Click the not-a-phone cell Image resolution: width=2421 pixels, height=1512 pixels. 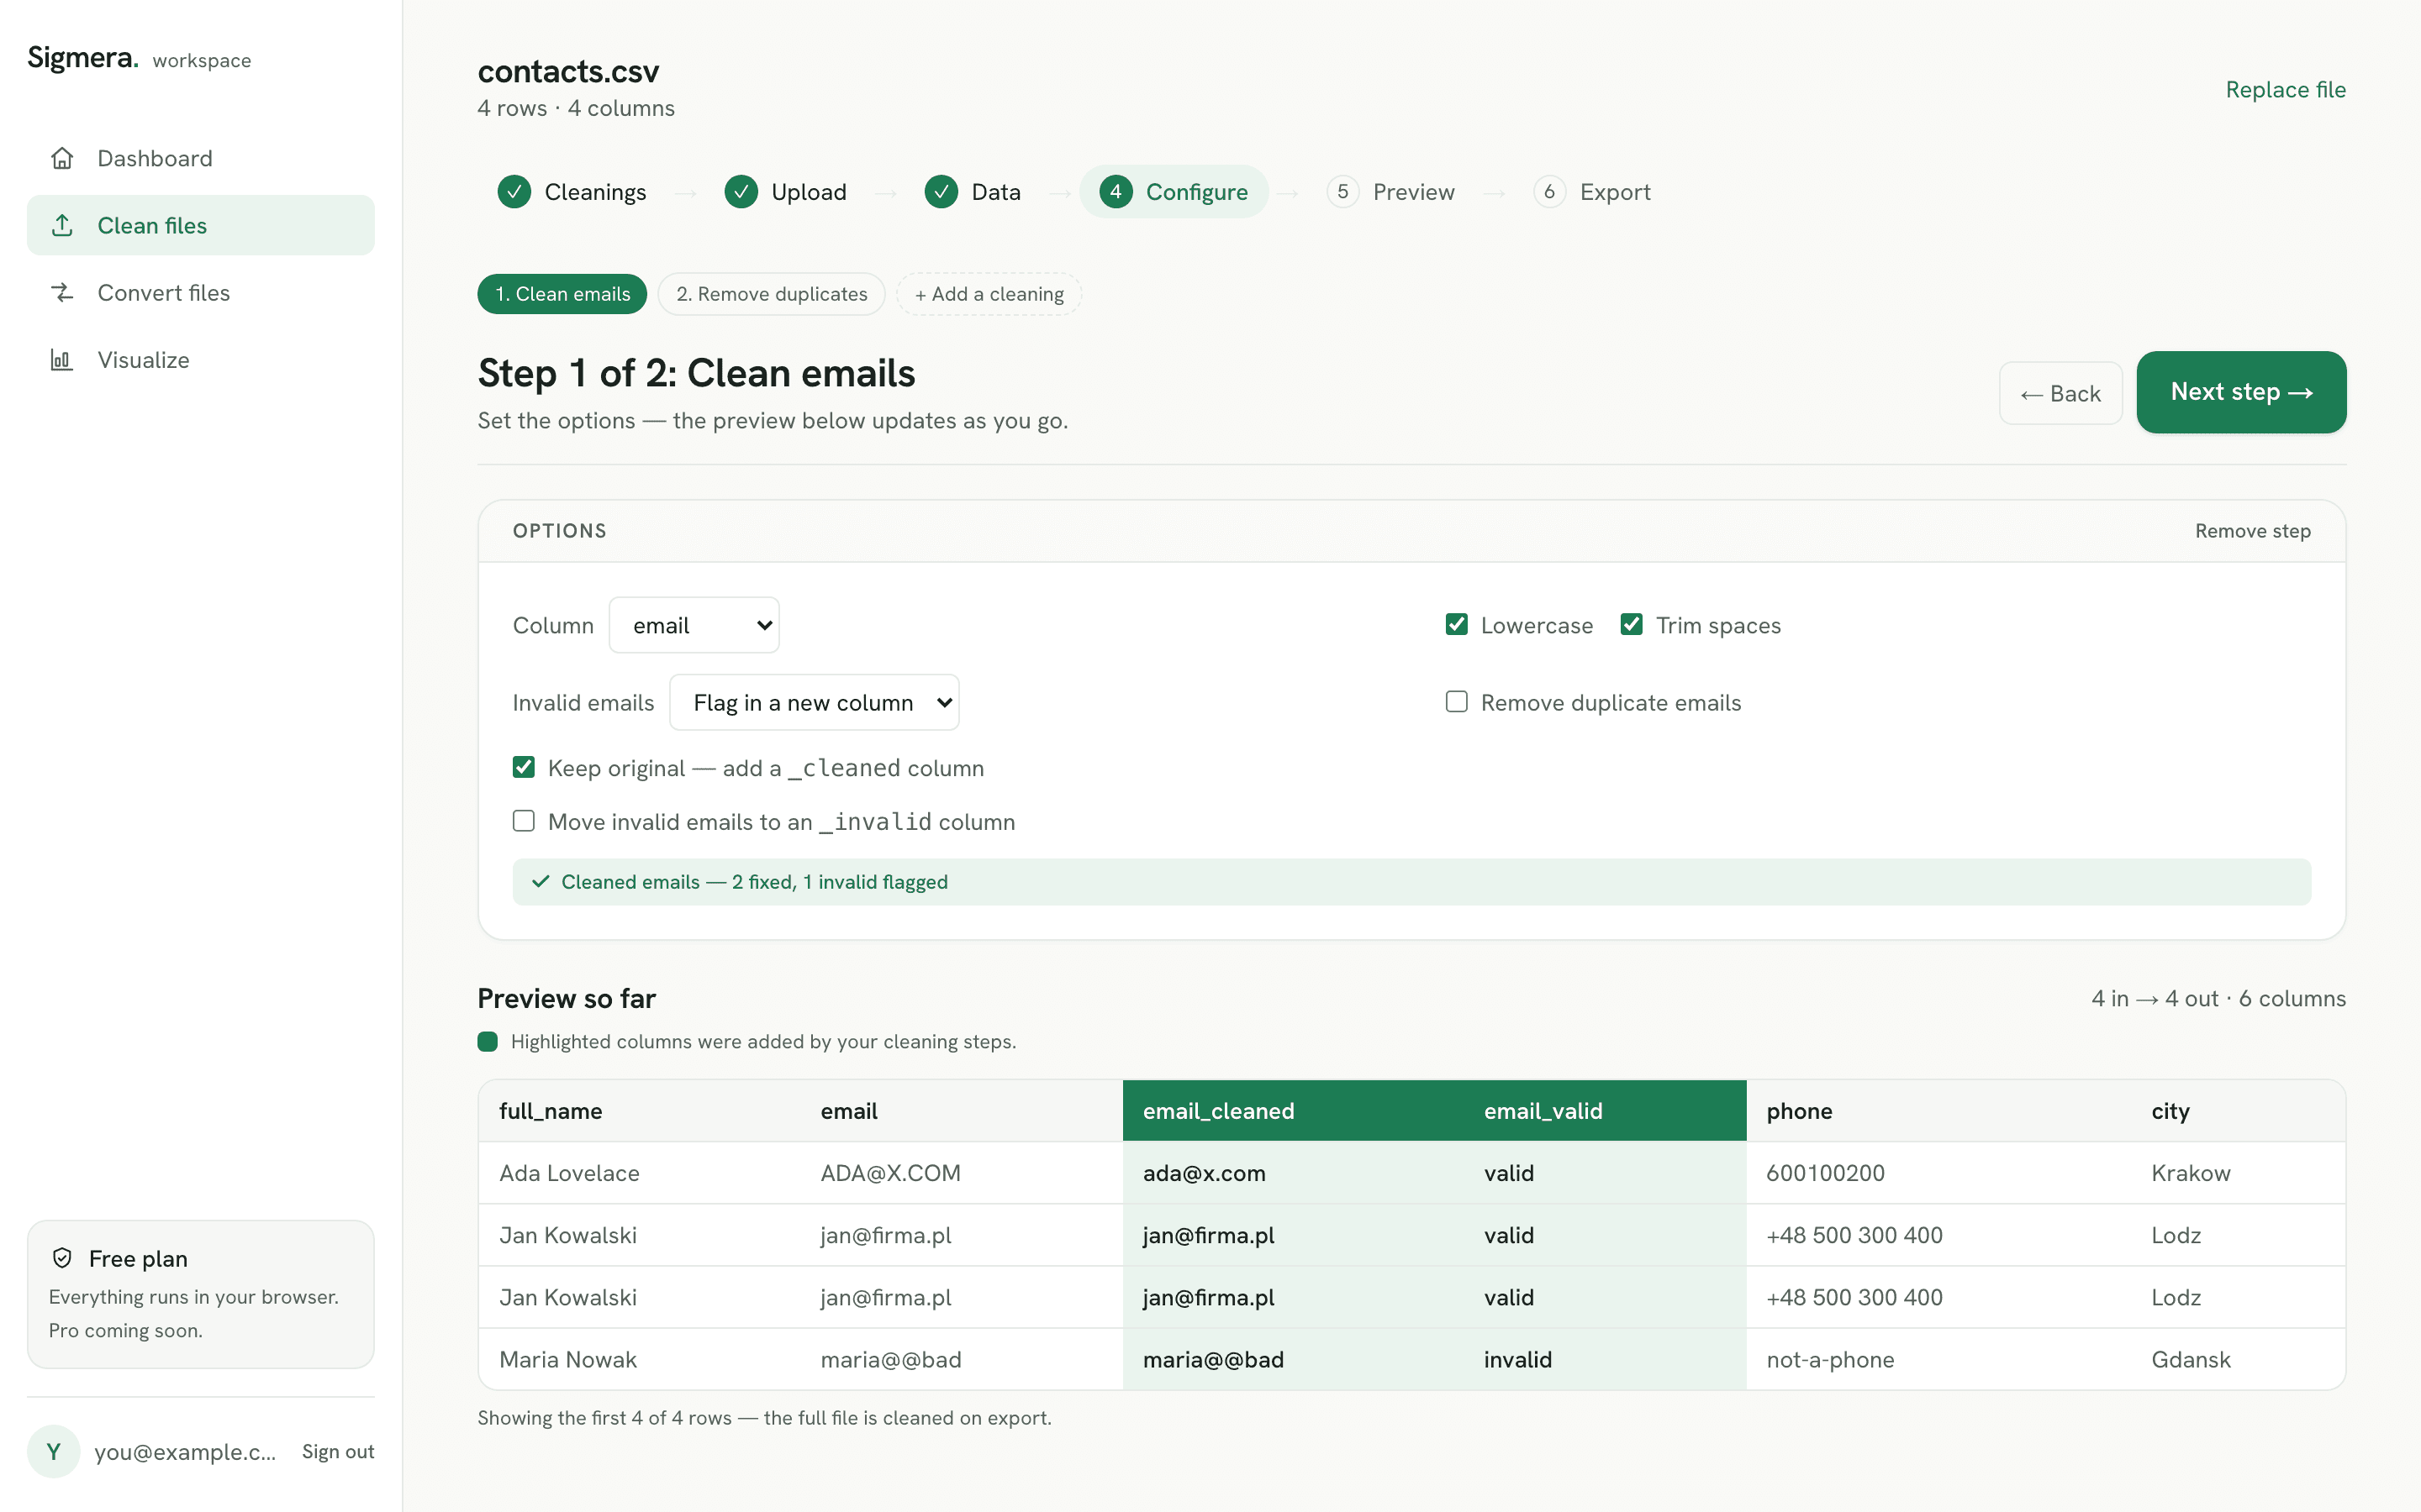1938,1359
